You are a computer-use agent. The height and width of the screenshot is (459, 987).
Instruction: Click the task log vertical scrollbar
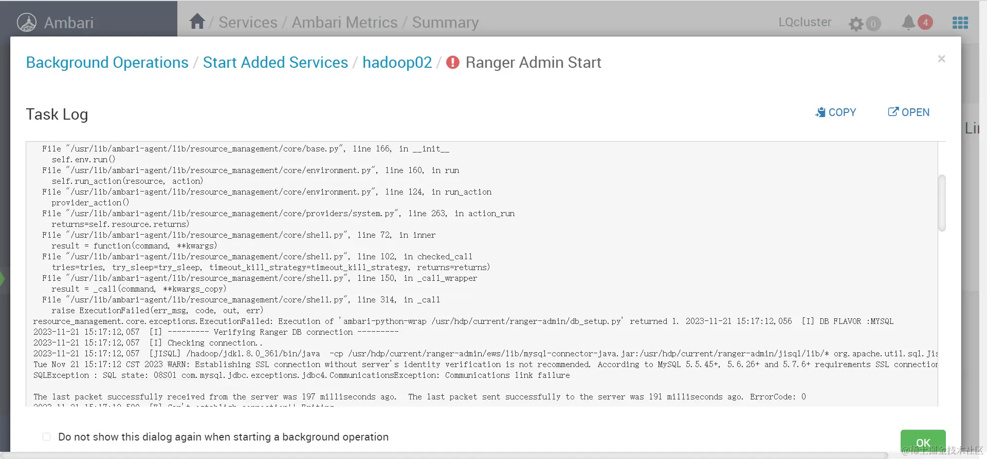(x=942, y=203)
